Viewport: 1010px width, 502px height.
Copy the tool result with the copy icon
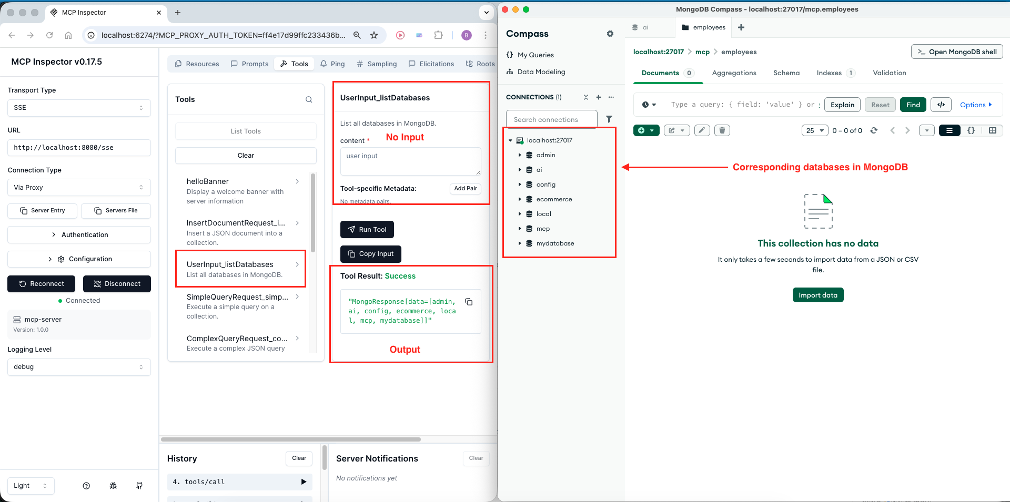coord(469,302)
